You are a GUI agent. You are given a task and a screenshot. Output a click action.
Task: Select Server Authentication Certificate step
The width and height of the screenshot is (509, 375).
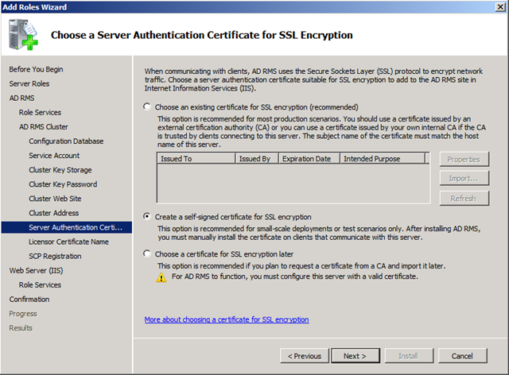pyautogui.click(x=67, y=227)
